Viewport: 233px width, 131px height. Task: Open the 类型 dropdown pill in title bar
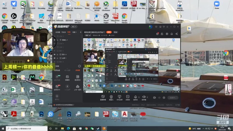74,27
